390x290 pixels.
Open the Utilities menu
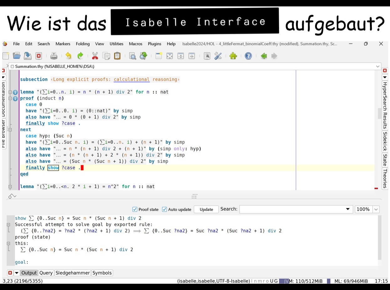pyautogui.click(x=116, y=44)
